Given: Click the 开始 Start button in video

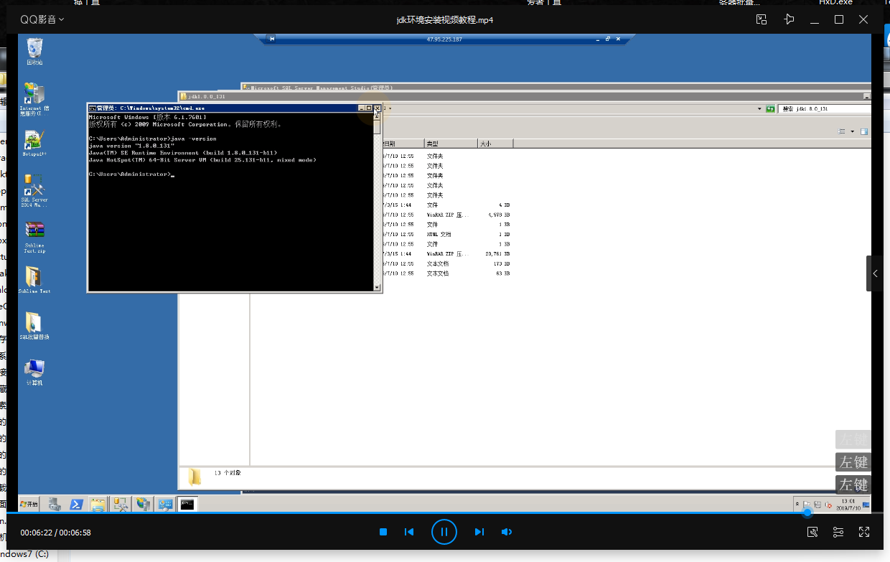Looking at the screenshot, I should (x=29, y=505).
